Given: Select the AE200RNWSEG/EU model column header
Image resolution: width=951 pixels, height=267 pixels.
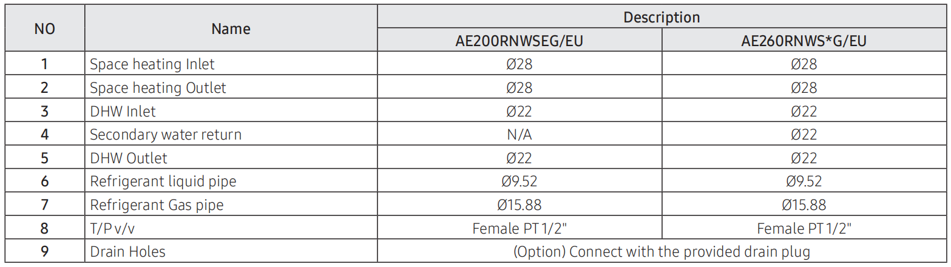Looking at the screenshot, I should point(519,41).
